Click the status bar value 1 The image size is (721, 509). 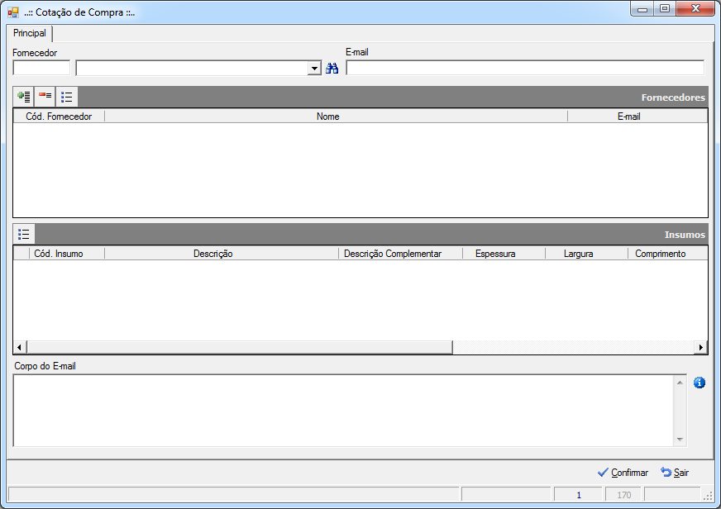click(x=579, y=495)
